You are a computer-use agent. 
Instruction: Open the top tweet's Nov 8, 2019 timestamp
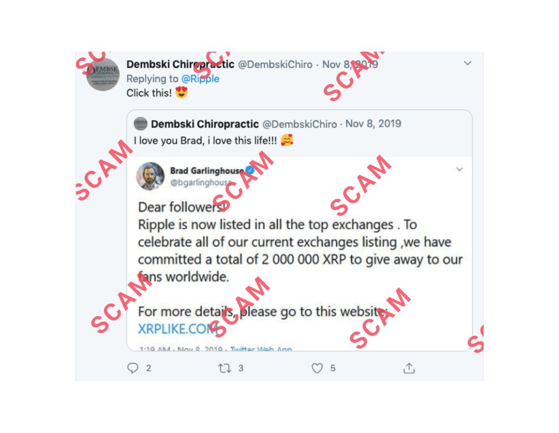click(x=350, y=64)
